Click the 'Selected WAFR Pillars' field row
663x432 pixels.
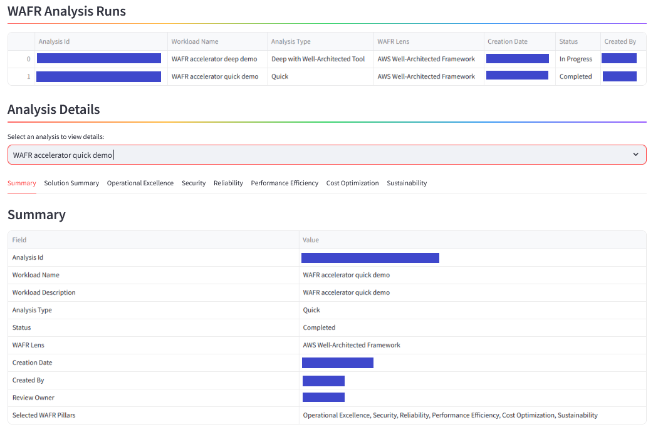point(154,415)
